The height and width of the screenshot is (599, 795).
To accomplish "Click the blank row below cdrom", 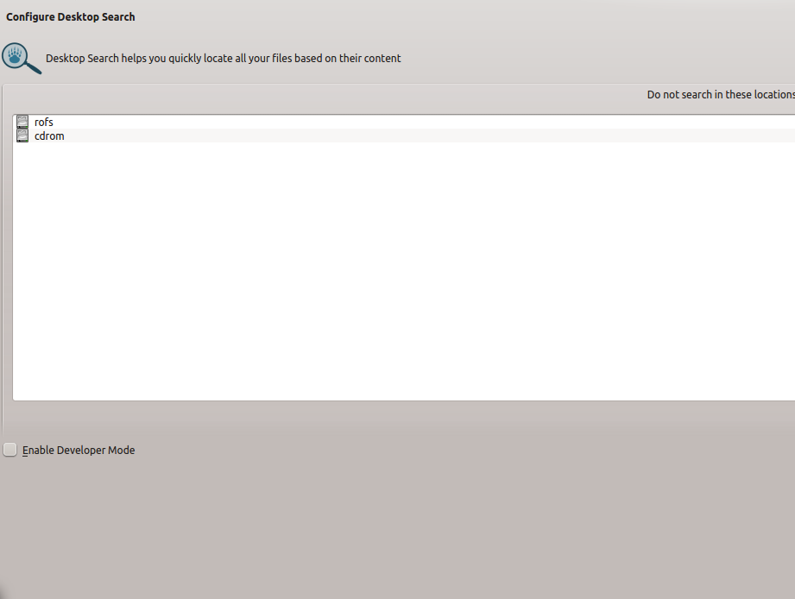I will click(x=404, y=149).
